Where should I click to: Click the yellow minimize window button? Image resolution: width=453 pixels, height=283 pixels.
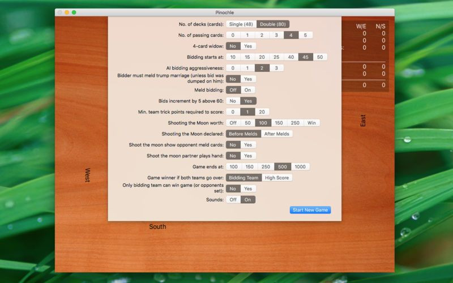tap(67, 12)
